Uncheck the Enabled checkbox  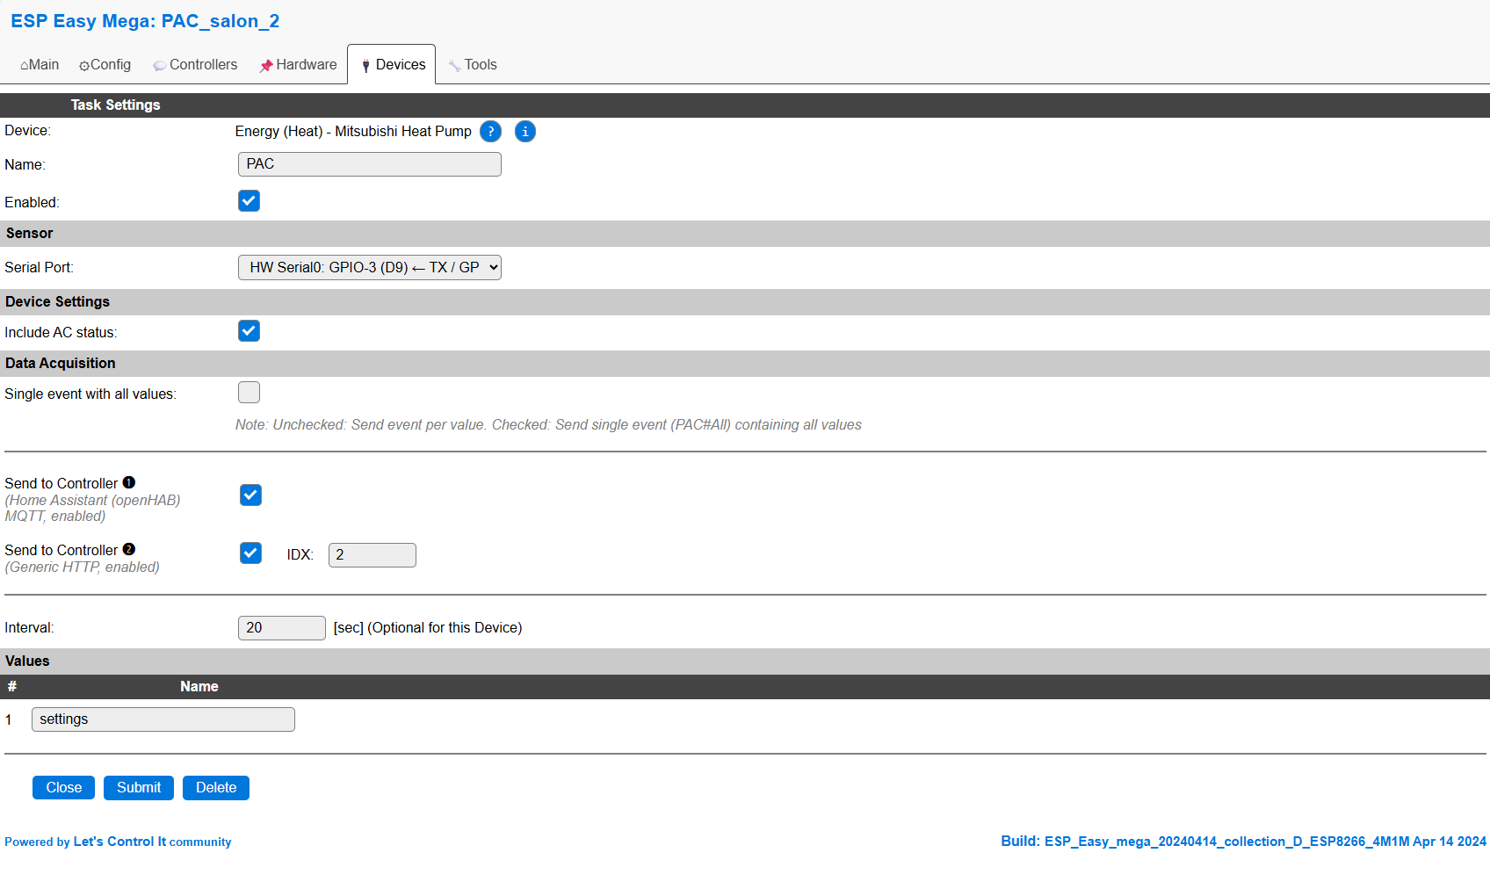[x=250, y=201]
